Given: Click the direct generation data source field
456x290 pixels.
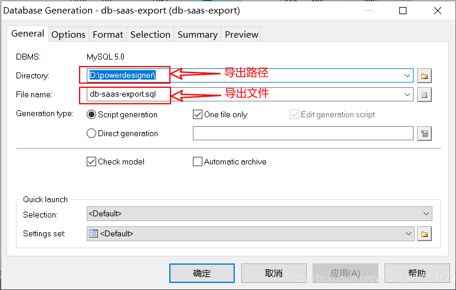Looking at the screenshot, I should tap(303, 133).
